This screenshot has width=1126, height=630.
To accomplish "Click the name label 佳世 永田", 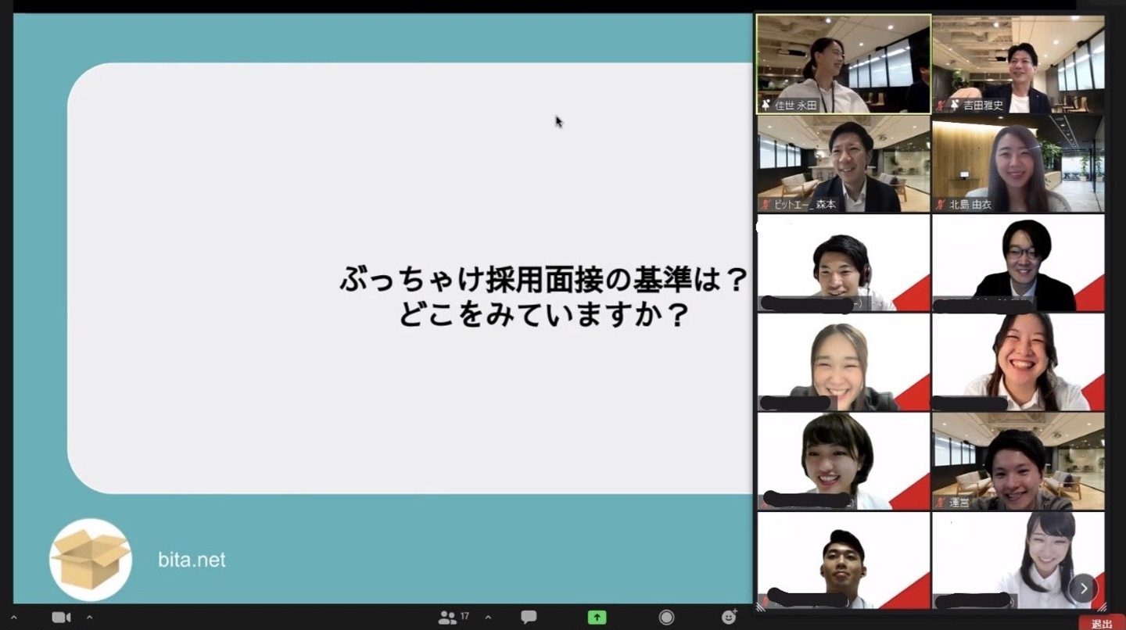I will pos(796,106).
